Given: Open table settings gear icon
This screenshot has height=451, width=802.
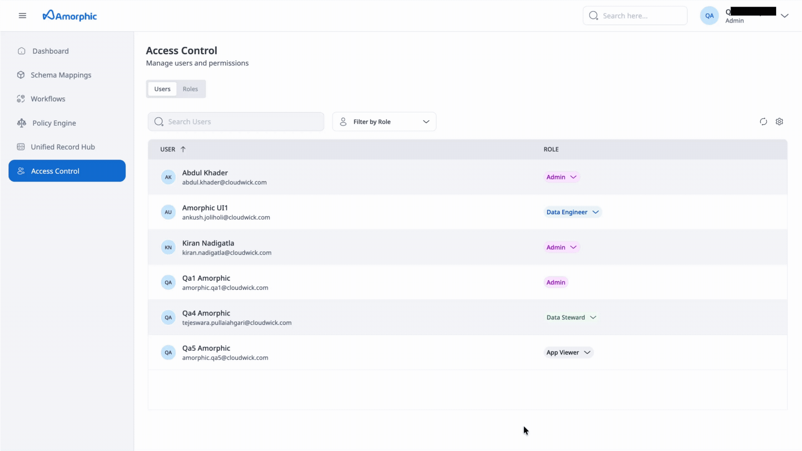Looking at the screenshot, I should pyautogui.click(x=779, y=122).
